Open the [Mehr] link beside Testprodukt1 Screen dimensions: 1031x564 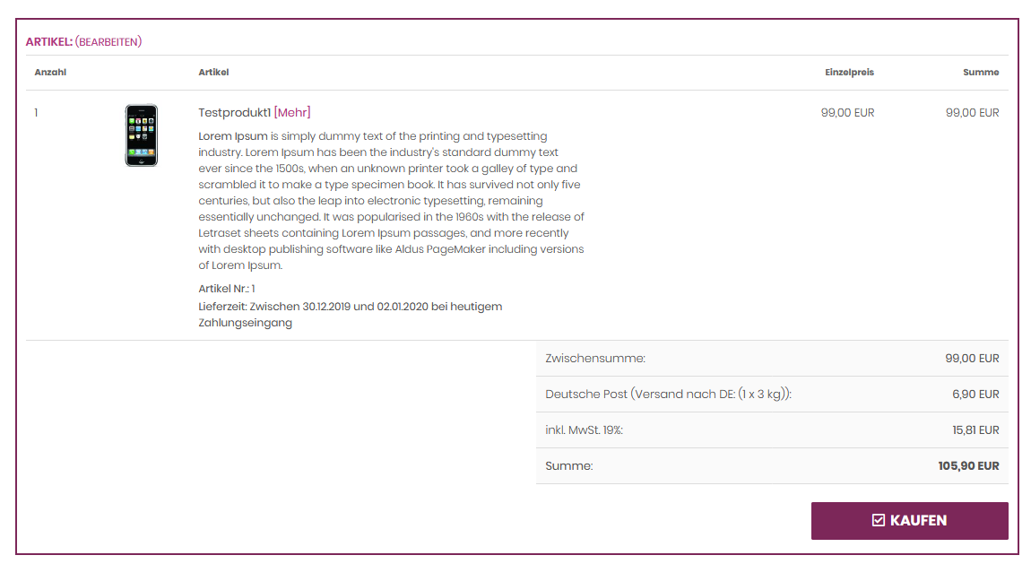tap(292, 112)
